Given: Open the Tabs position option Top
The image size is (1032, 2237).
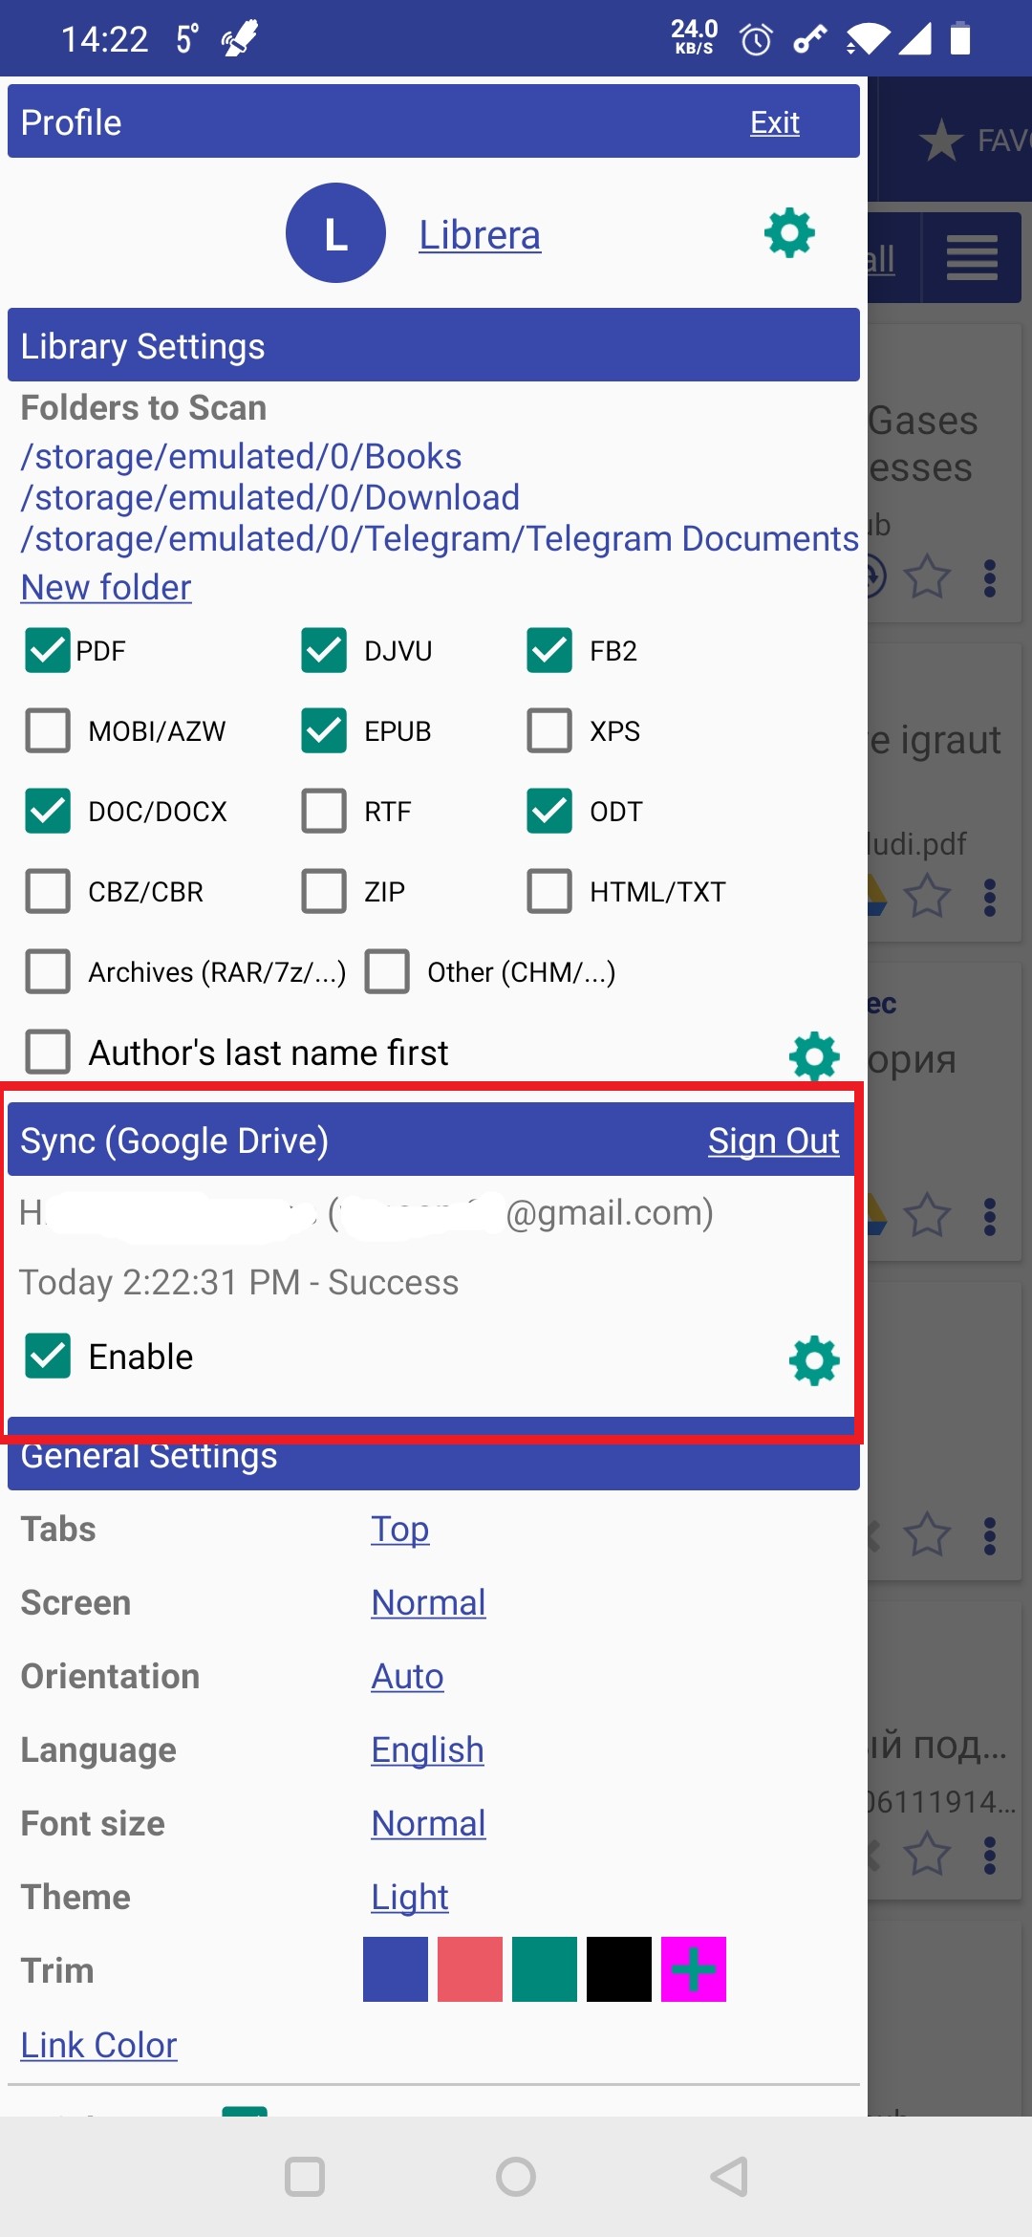Looking at the screenshot, I should coord(399,1529).
